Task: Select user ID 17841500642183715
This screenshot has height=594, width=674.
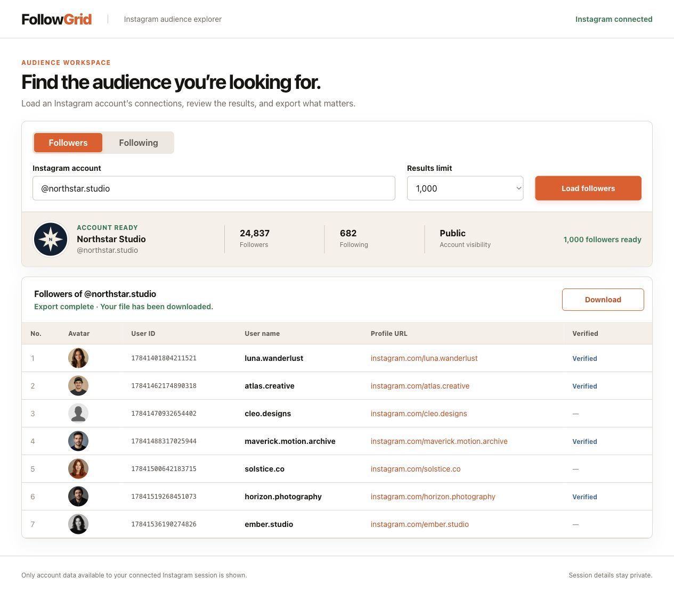Action: [x=164, y=469]
